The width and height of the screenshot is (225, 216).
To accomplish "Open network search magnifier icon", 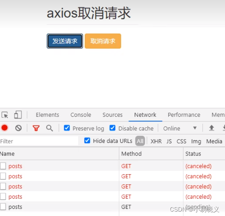I will tap(50, 128).
